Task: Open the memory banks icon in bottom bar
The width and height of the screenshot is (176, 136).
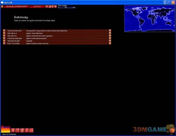Action: tap(17, 130)
